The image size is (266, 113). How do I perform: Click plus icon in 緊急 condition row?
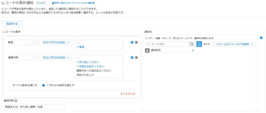click(132, 42)
